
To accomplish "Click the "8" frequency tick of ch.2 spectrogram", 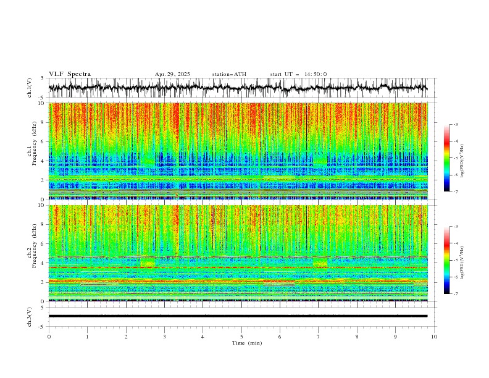I will [x=43, y=225].
